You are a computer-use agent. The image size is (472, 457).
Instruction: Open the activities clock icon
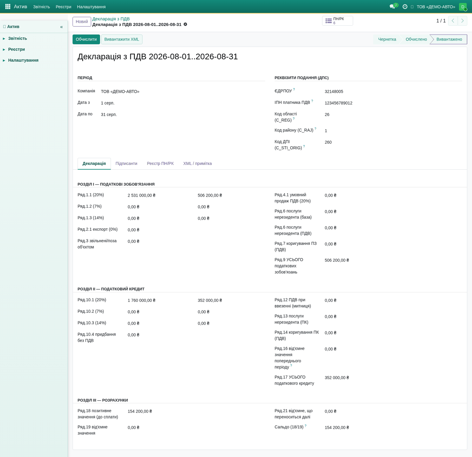405,6
